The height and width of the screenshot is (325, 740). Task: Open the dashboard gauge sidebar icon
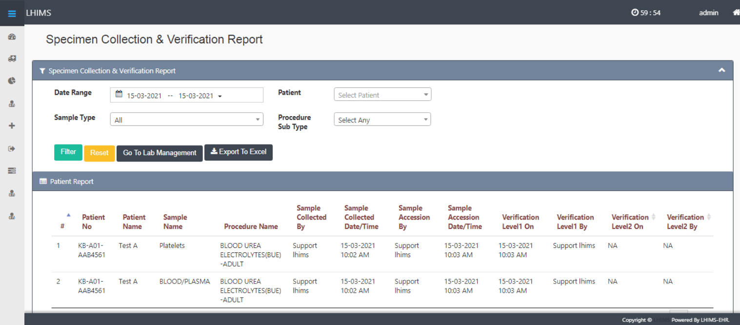coord(12,37)
